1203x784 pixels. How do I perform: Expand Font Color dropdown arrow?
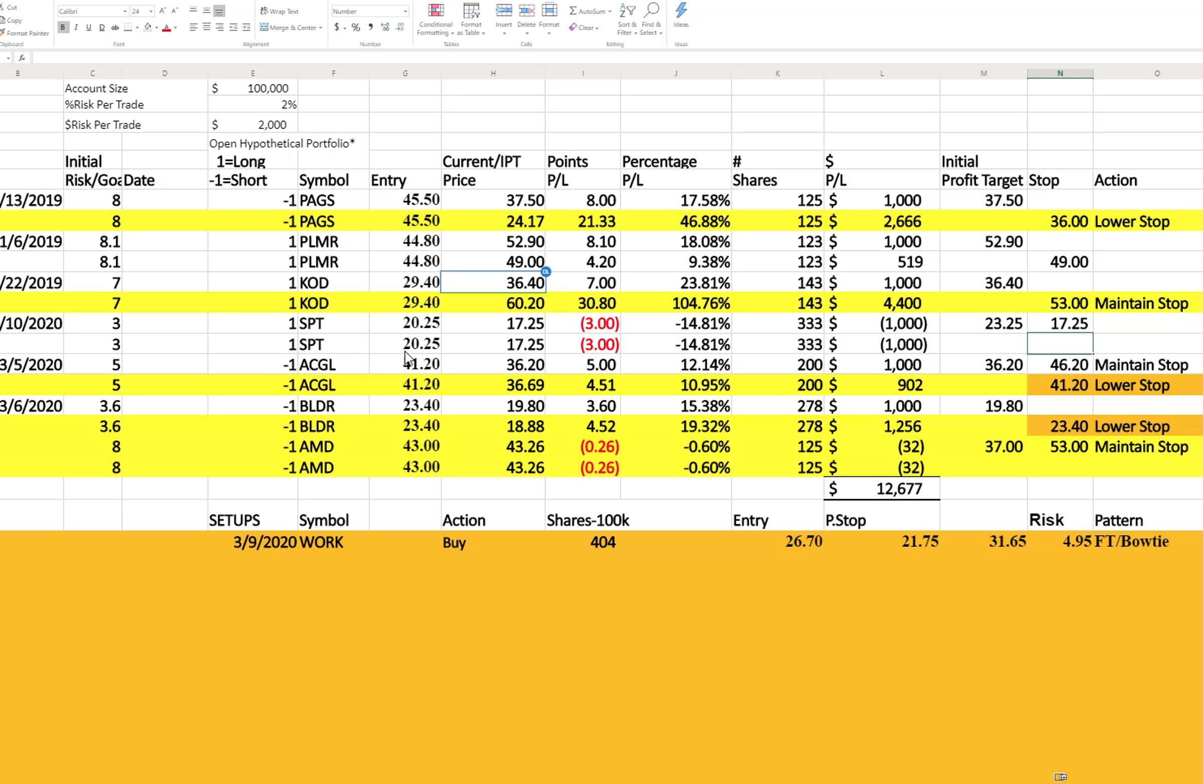pos(175,28)
